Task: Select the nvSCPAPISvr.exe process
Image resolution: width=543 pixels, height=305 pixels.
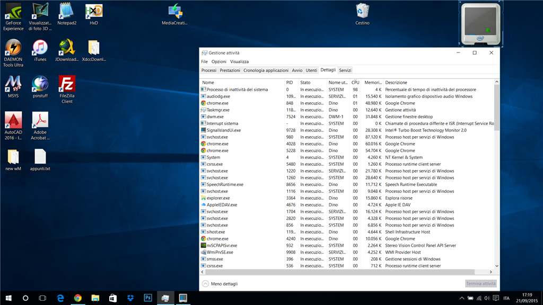Action: tap(347, 246)
